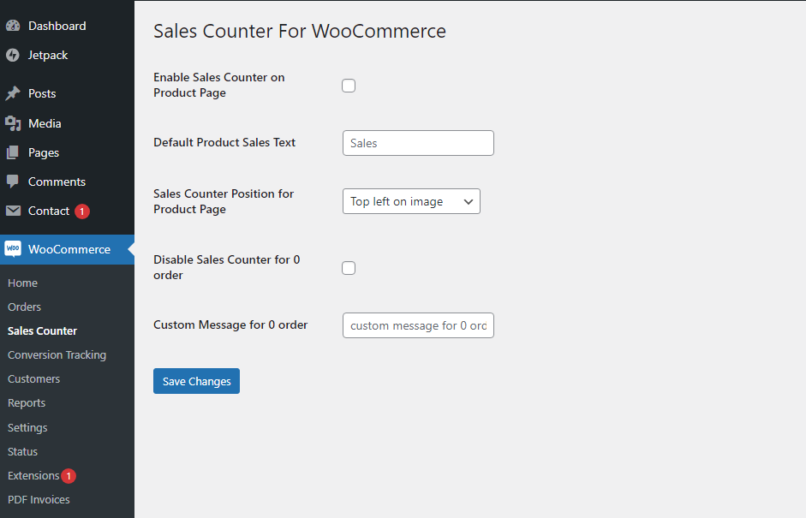This screenshot has width=806, height=518.
Task: Click the Pages stacked-sheets icon
Action: pos(13,152)
